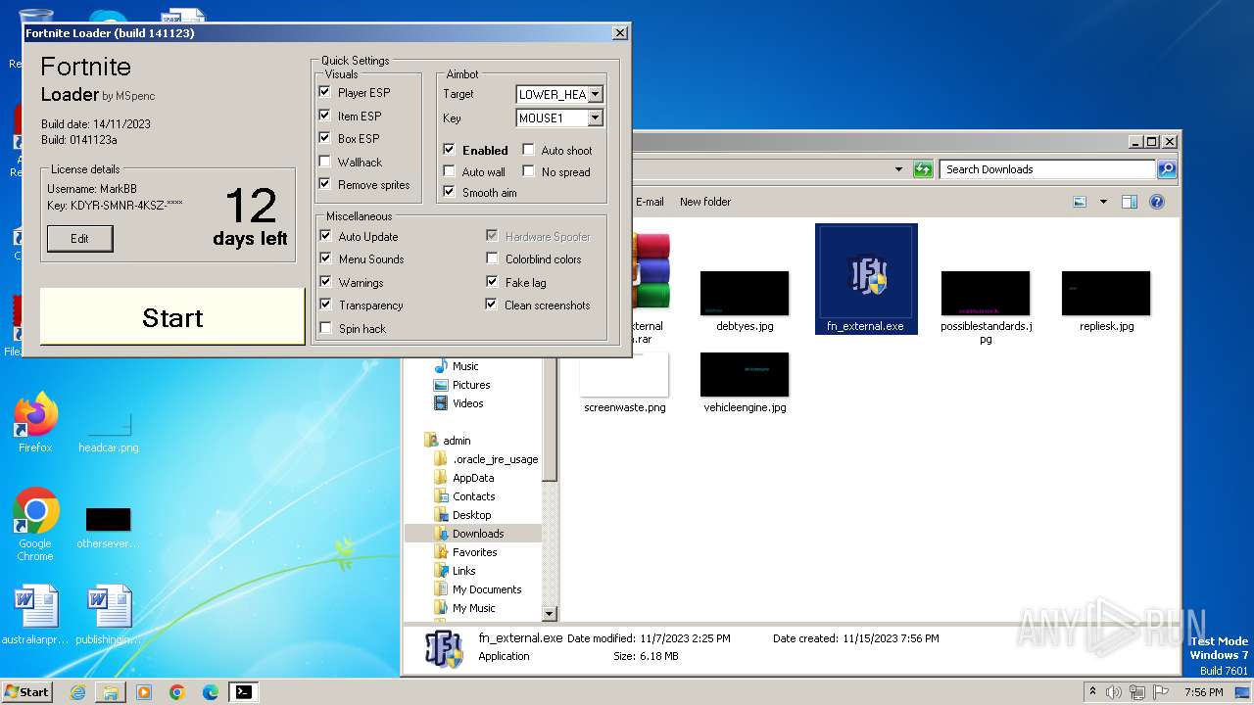1254x705 pixels.
Task: Enable Wallhack checkbox
Action: click(325, 162)
